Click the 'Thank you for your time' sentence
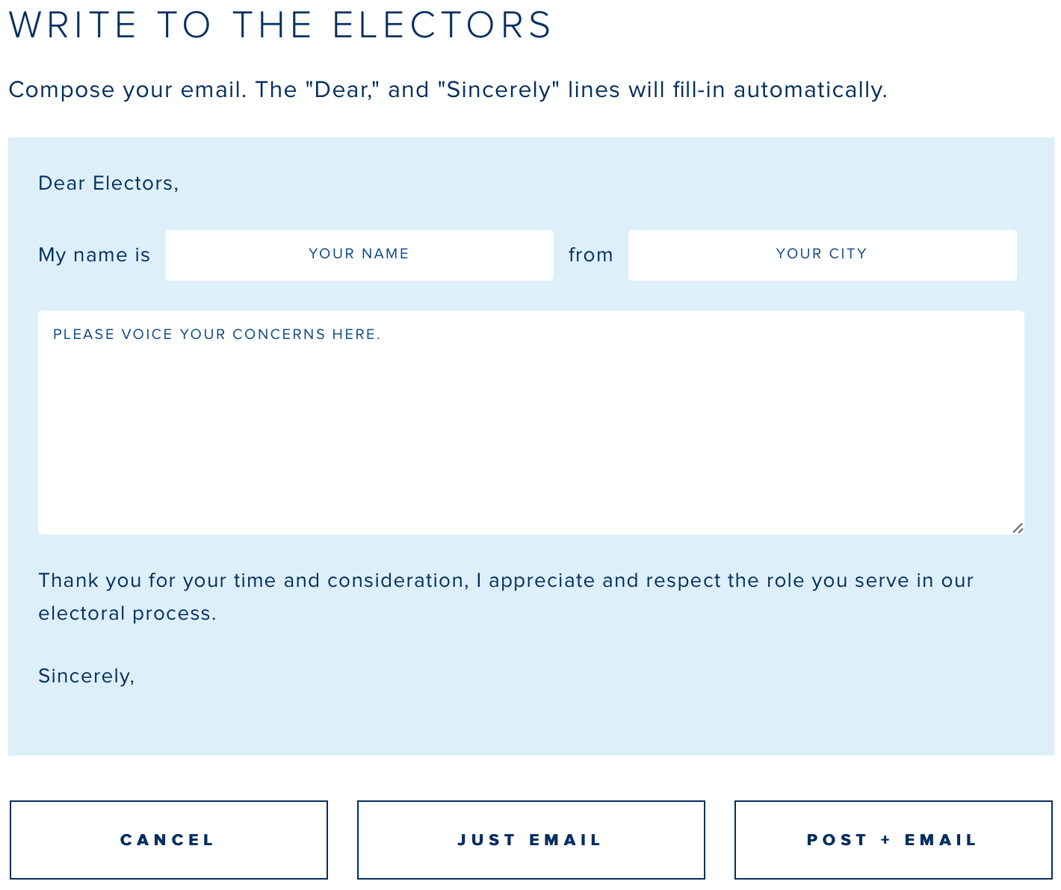Image resolution: width=1061 pixels, height=890 pixels. 505,580
